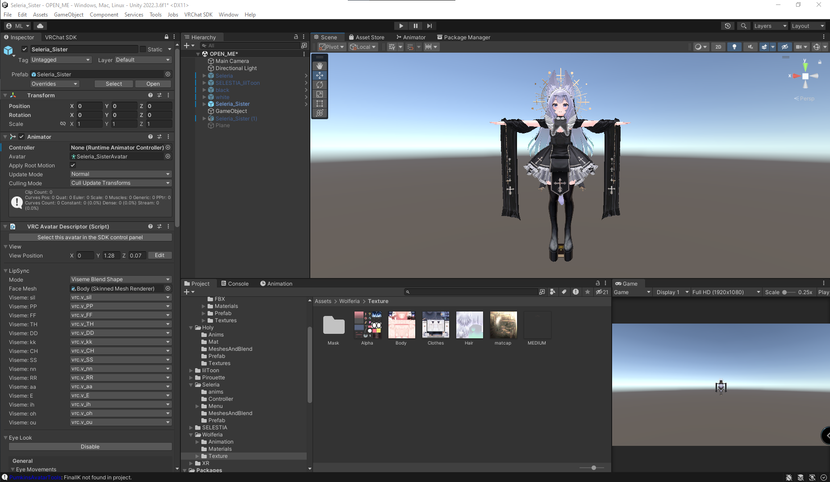Open the cloud services icon

pyautogui.click(x=40, y=26)
